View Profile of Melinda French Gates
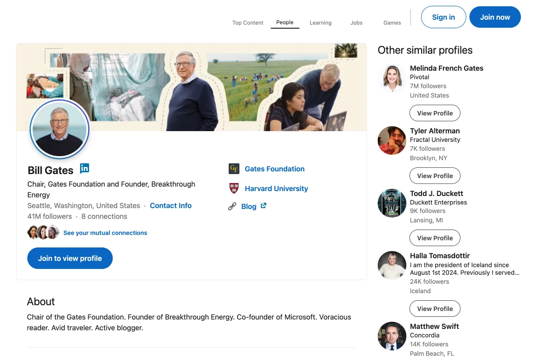Screen dimensions: 537x358 coord(435,113)
